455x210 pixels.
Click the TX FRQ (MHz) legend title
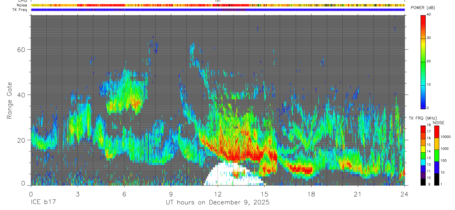[x=423, y=118]
